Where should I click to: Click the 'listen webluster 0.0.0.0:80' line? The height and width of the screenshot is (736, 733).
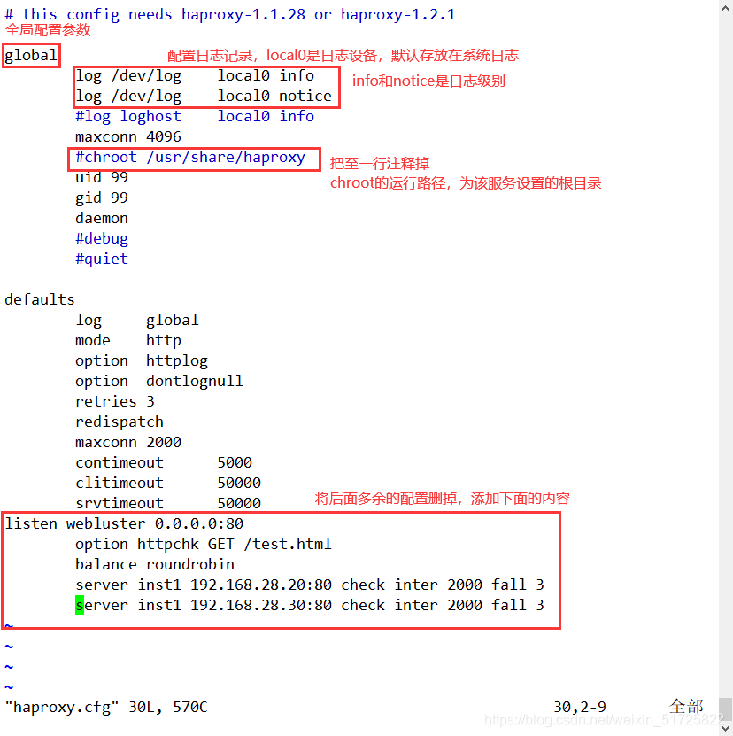click(x=124, y=523)
